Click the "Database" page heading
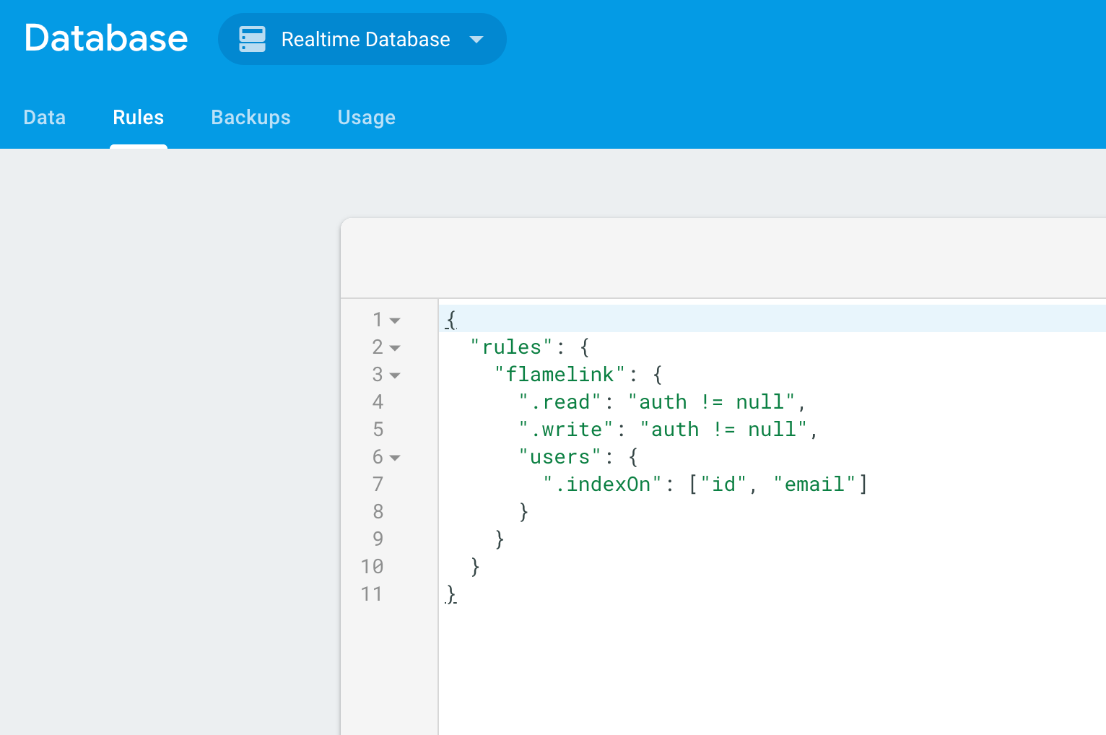The height and width of the screenshot is (735, 1106). point(105,39)
